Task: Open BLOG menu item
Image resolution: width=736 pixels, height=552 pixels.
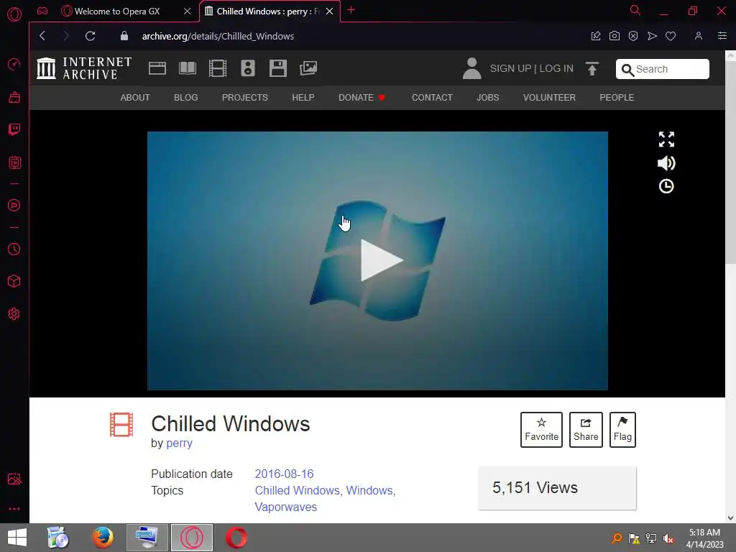Action: pyautogui.click(x=186, y=98)
